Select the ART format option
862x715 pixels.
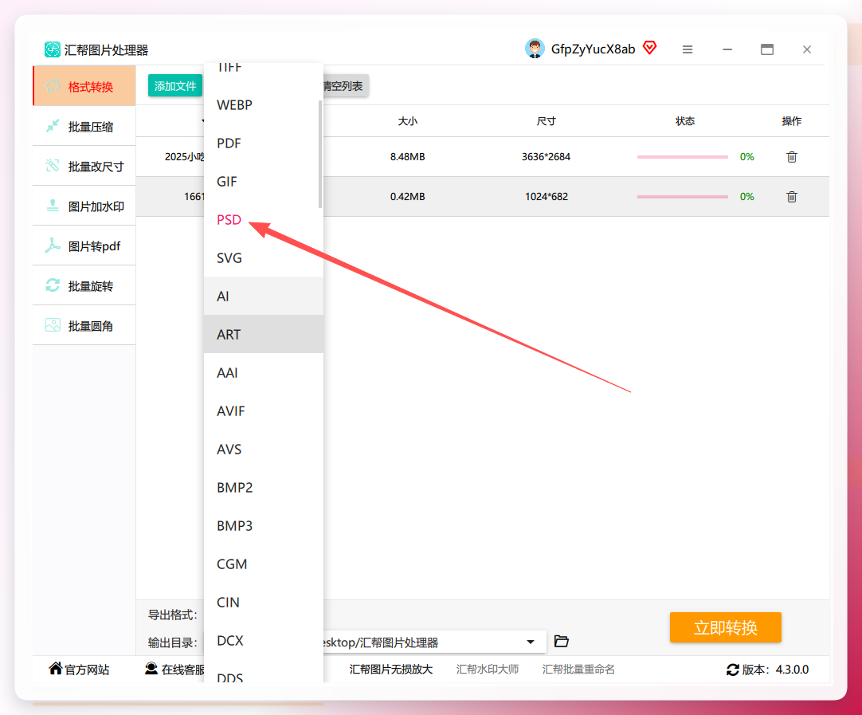coord(264,334)
